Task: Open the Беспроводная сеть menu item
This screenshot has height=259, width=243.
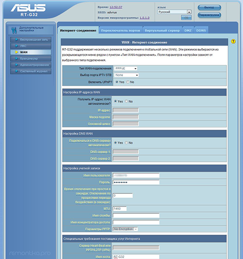Action: point(31,40)
